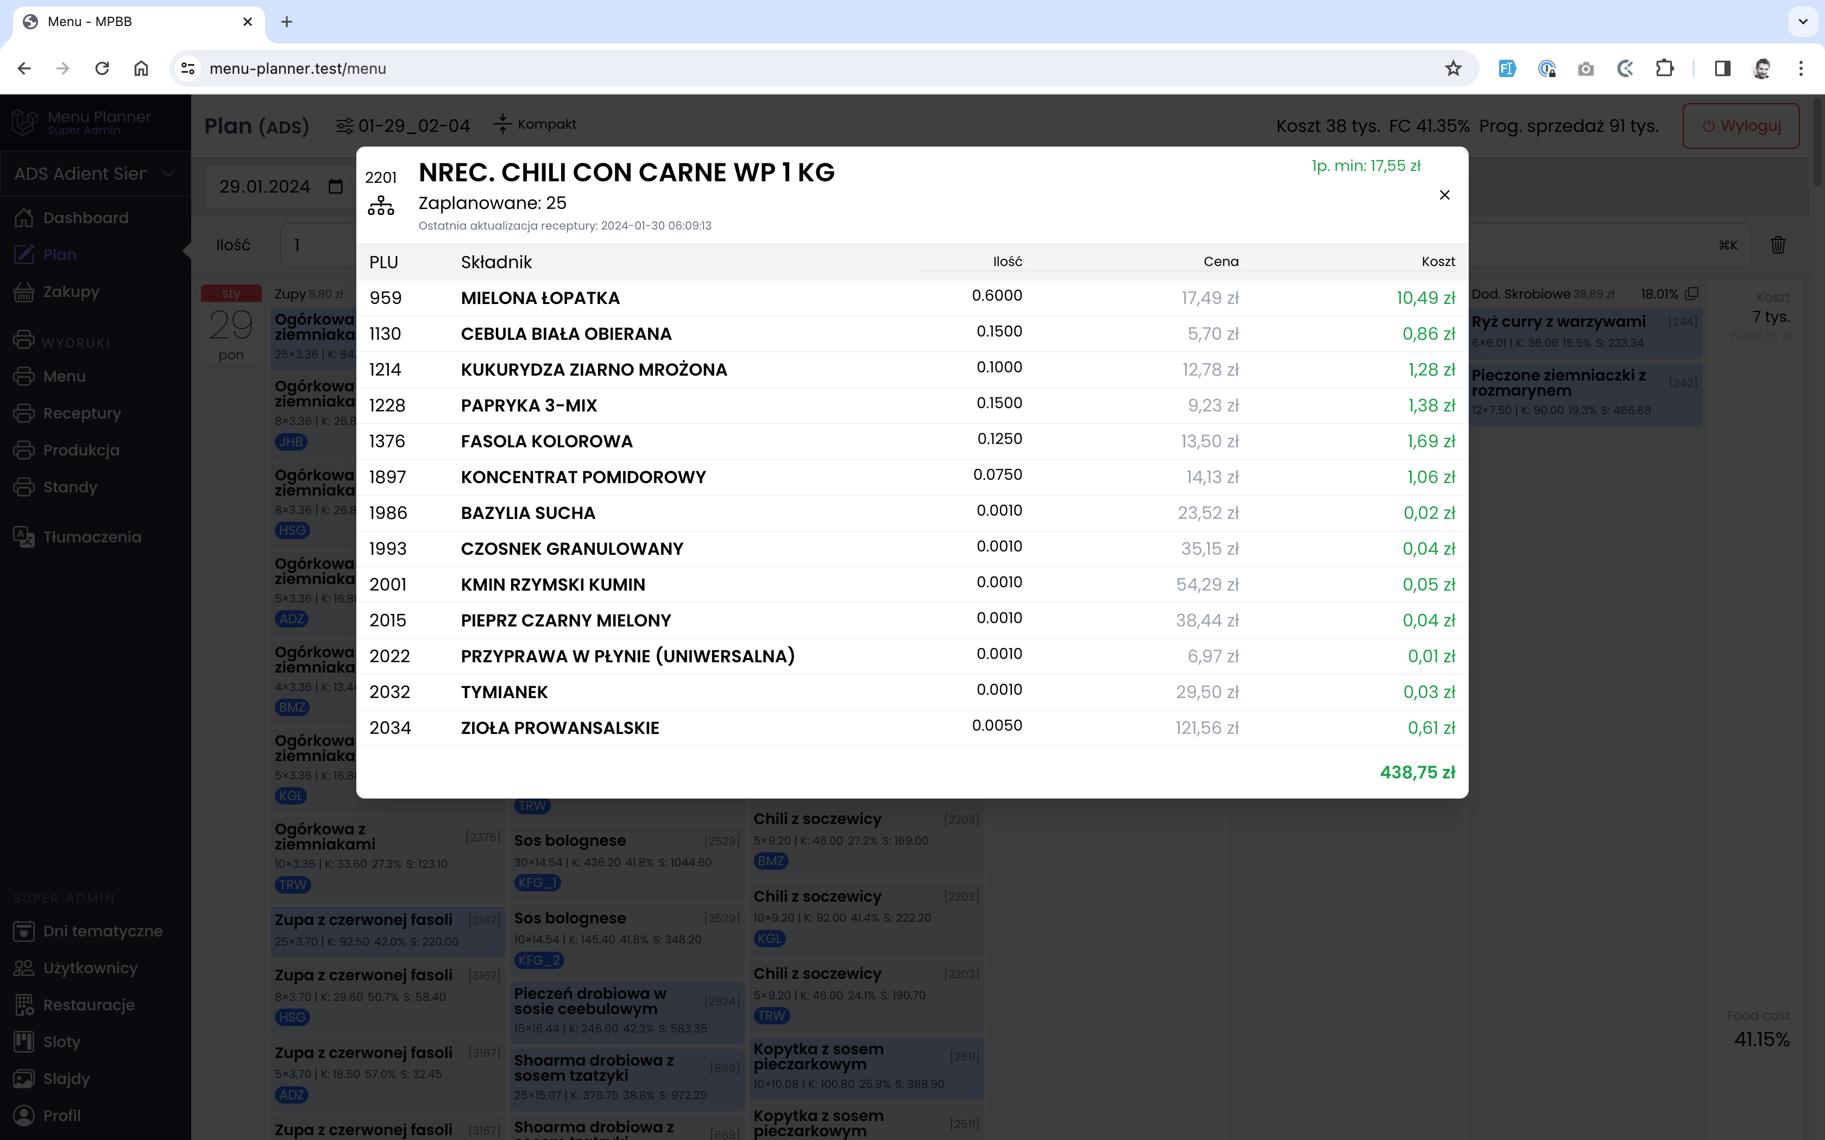
Task: Open the tab search chevron dropdown
Action: (1802, 22)
